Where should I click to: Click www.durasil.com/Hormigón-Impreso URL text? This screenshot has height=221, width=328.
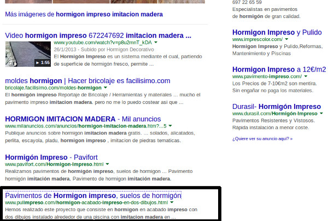[x=275, y=113]
